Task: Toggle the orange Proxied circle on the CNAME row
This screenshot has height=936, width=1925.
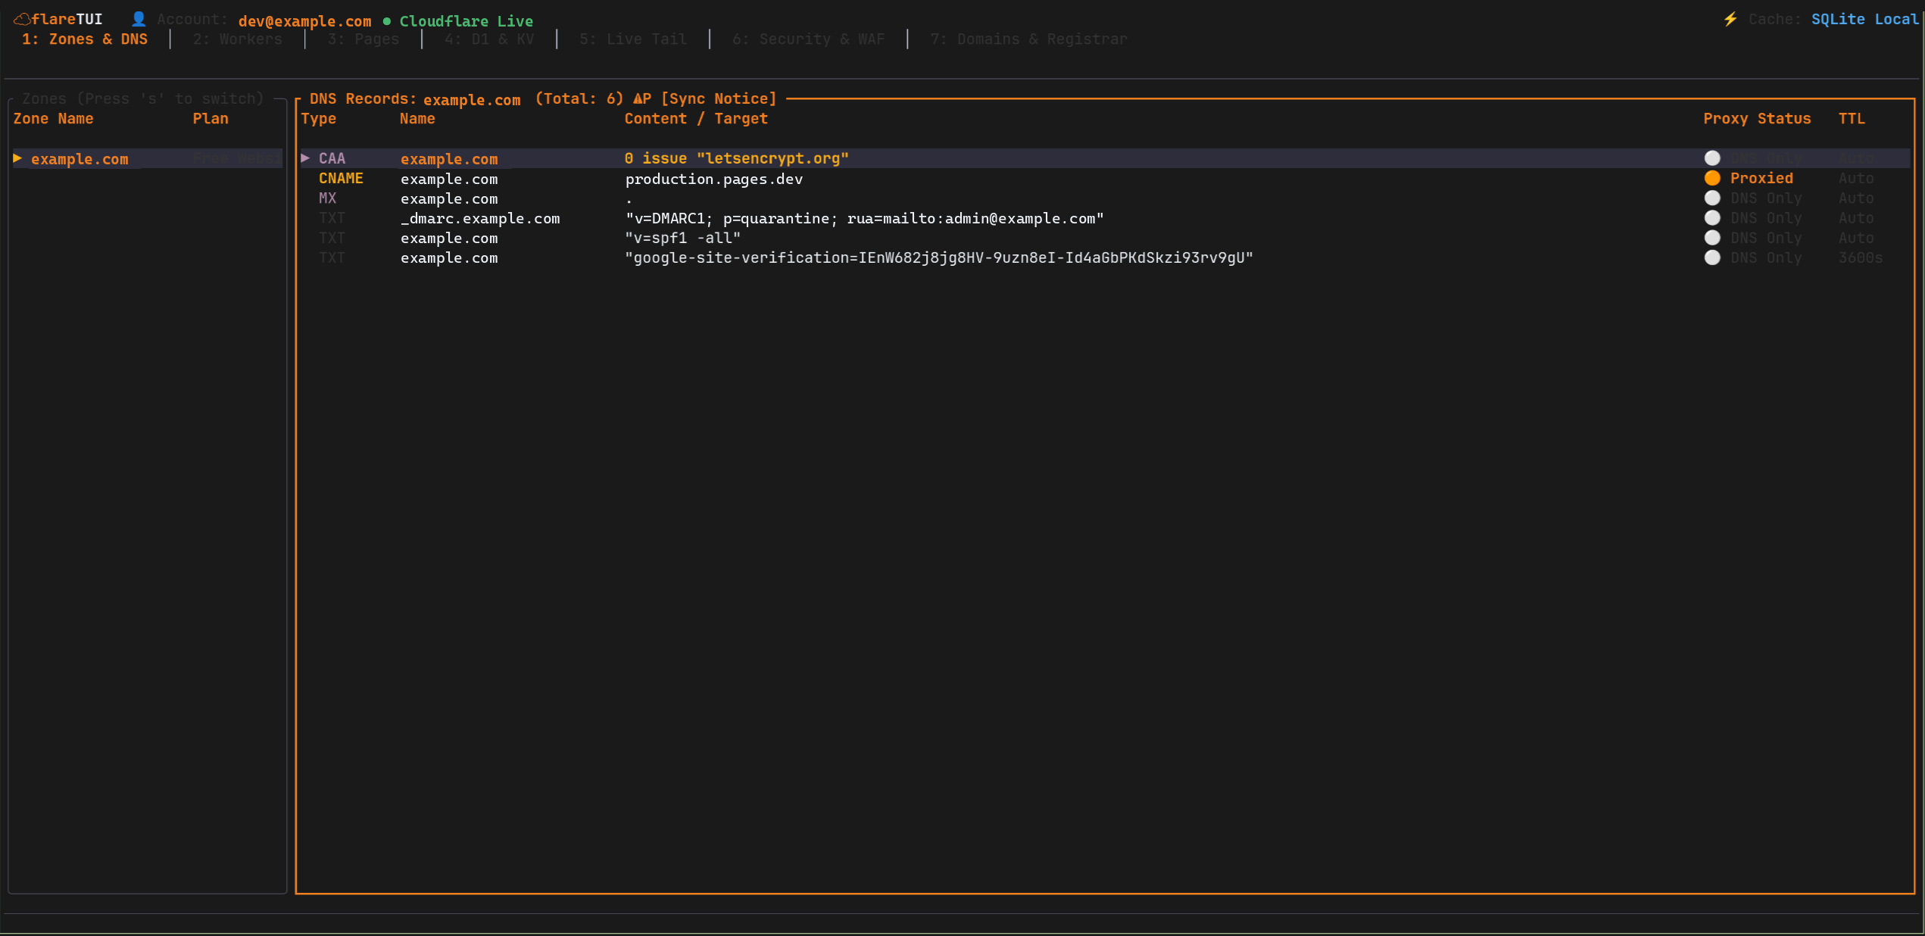Action: [1712, 178]
